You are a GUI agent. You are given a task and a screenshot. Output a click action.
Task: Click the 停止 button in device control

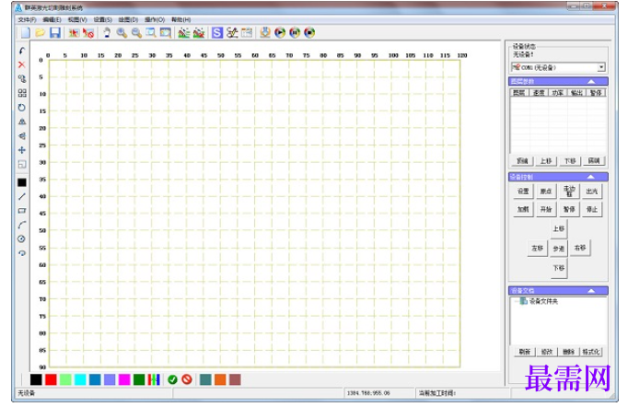(591, 210)
